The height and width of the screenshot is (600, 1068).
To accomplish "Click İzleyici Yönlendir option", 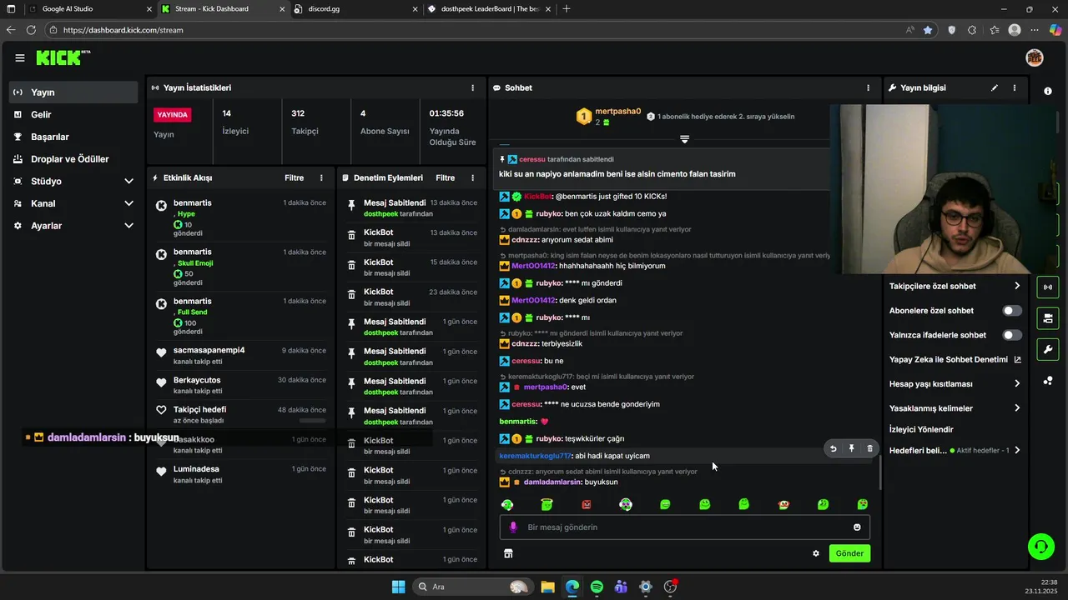I will 921,429.
